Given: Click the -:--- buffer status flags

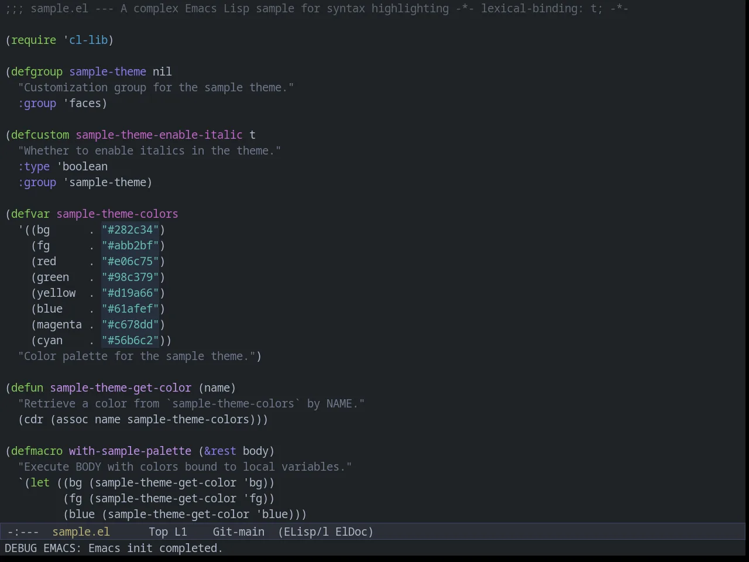Looking at the screenshot, I should pos(23,532).
